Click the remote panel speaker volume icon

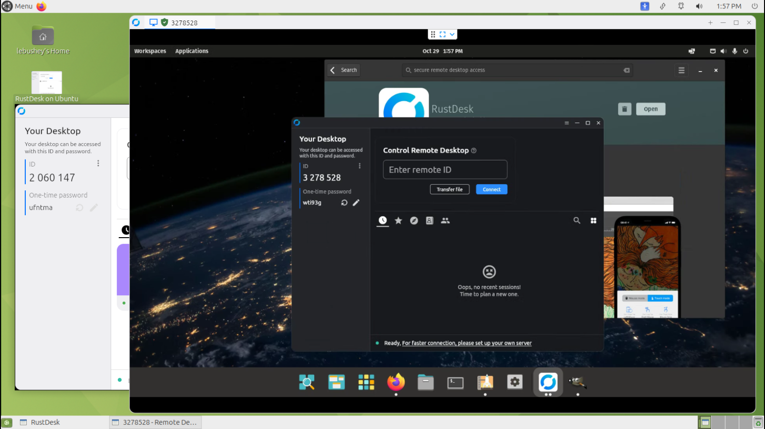[723, 51]
